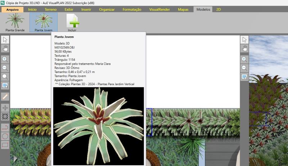
Task: Click the zoom window icon in right toolbar
Action: click(x=244, y=77)
